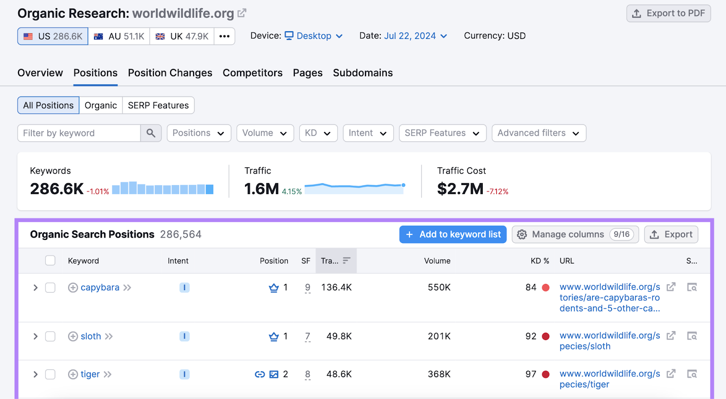Select the SERP Features positions tab

click(158, 106)
